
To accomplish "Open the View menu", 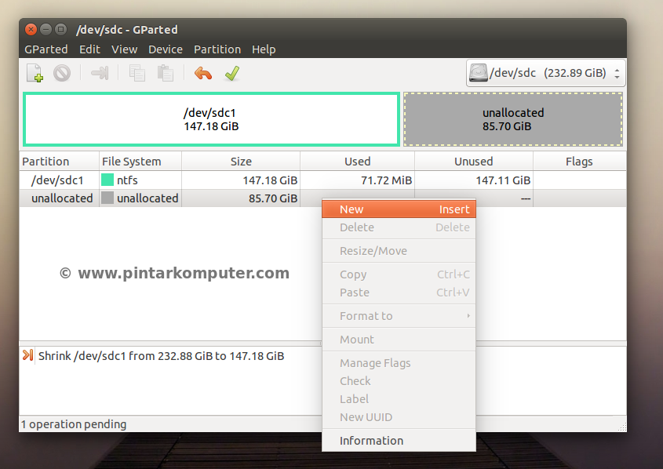I will coord(124,49).
